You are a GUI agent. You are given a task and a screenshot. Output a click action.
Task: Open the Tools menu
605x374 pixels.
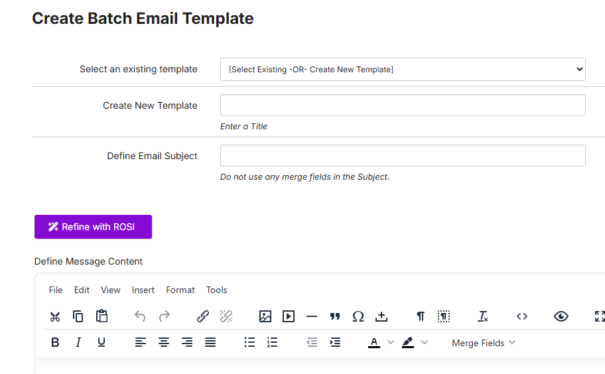[217, 290]
